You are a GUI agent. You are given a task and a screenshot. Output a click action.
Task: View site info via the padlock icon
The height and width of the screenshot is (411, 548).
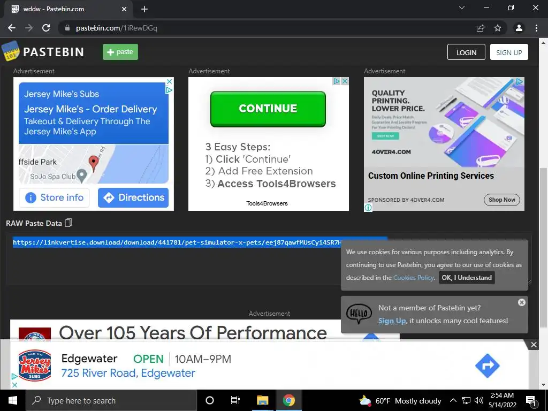tap(67, 28)
